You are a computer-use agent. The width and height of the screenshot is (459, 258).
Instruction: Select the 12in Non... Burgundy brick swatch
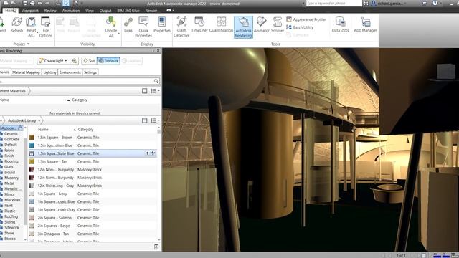pyautogui.click(x=32, y=170)
